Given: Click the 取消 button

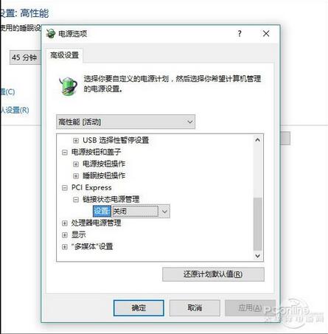Looking at the screenshot, I should click(195, 307).
